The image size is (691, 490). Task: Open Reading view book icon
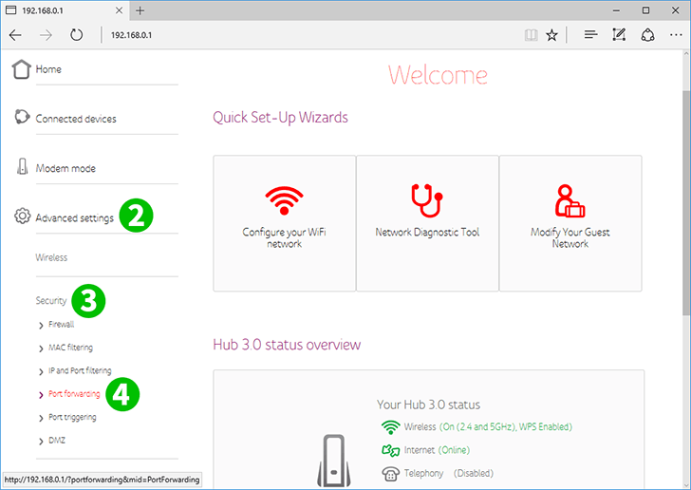tap(531, 35)
